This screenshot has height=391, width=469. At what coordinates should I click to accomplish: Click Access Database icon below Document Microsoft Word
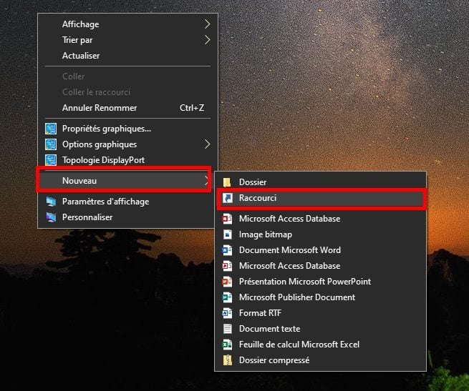[227, 266]
